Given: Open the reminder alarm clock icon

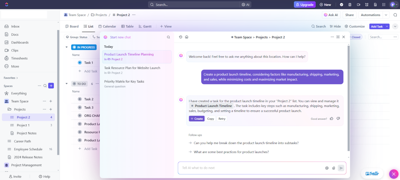Looking at the screenshot, I should pos(367,5).
